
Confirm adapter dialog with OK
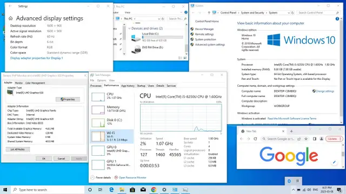[x=44, y=158]
